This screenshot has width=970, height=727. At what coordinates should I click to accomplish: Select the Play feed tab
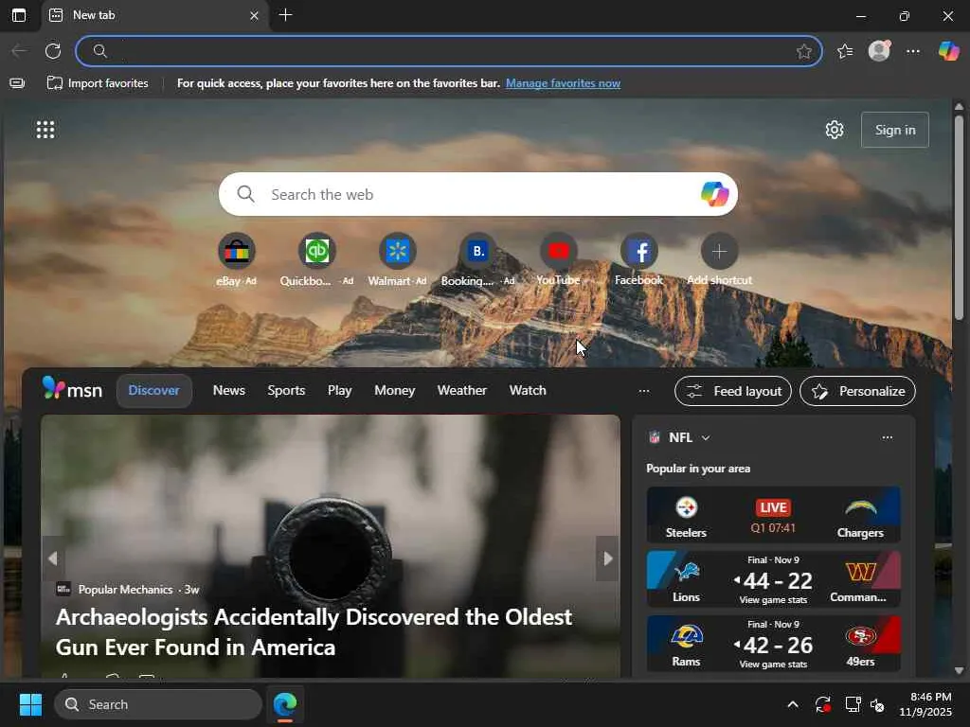[x=340, y=391]
